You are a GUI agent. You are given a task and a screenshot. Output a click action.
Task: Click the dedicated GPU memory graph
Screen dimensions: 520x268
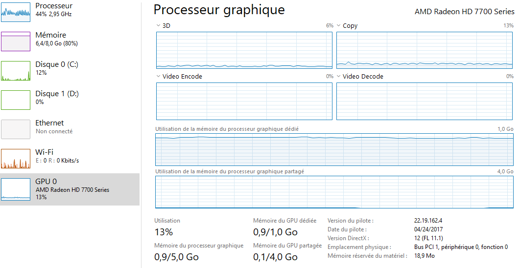pyautogui.click(x=334, y=150)
